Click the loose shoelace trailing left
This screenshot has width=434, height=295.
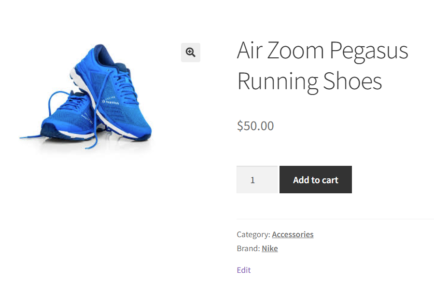(39, 137)
